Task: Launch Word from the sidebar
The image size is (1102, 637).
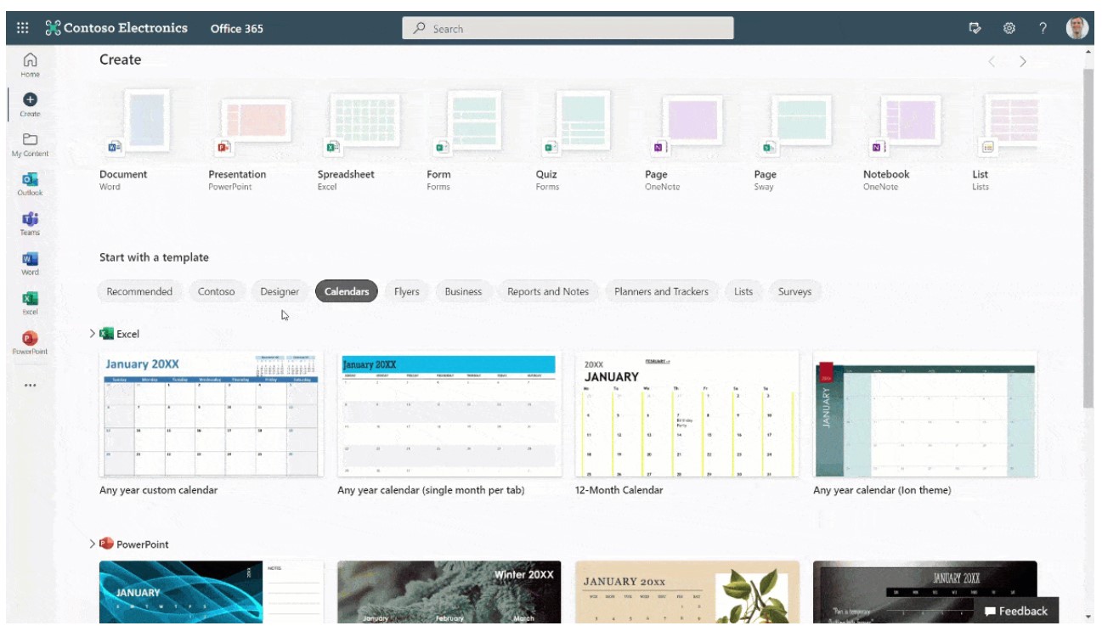Action: [30, 264]
